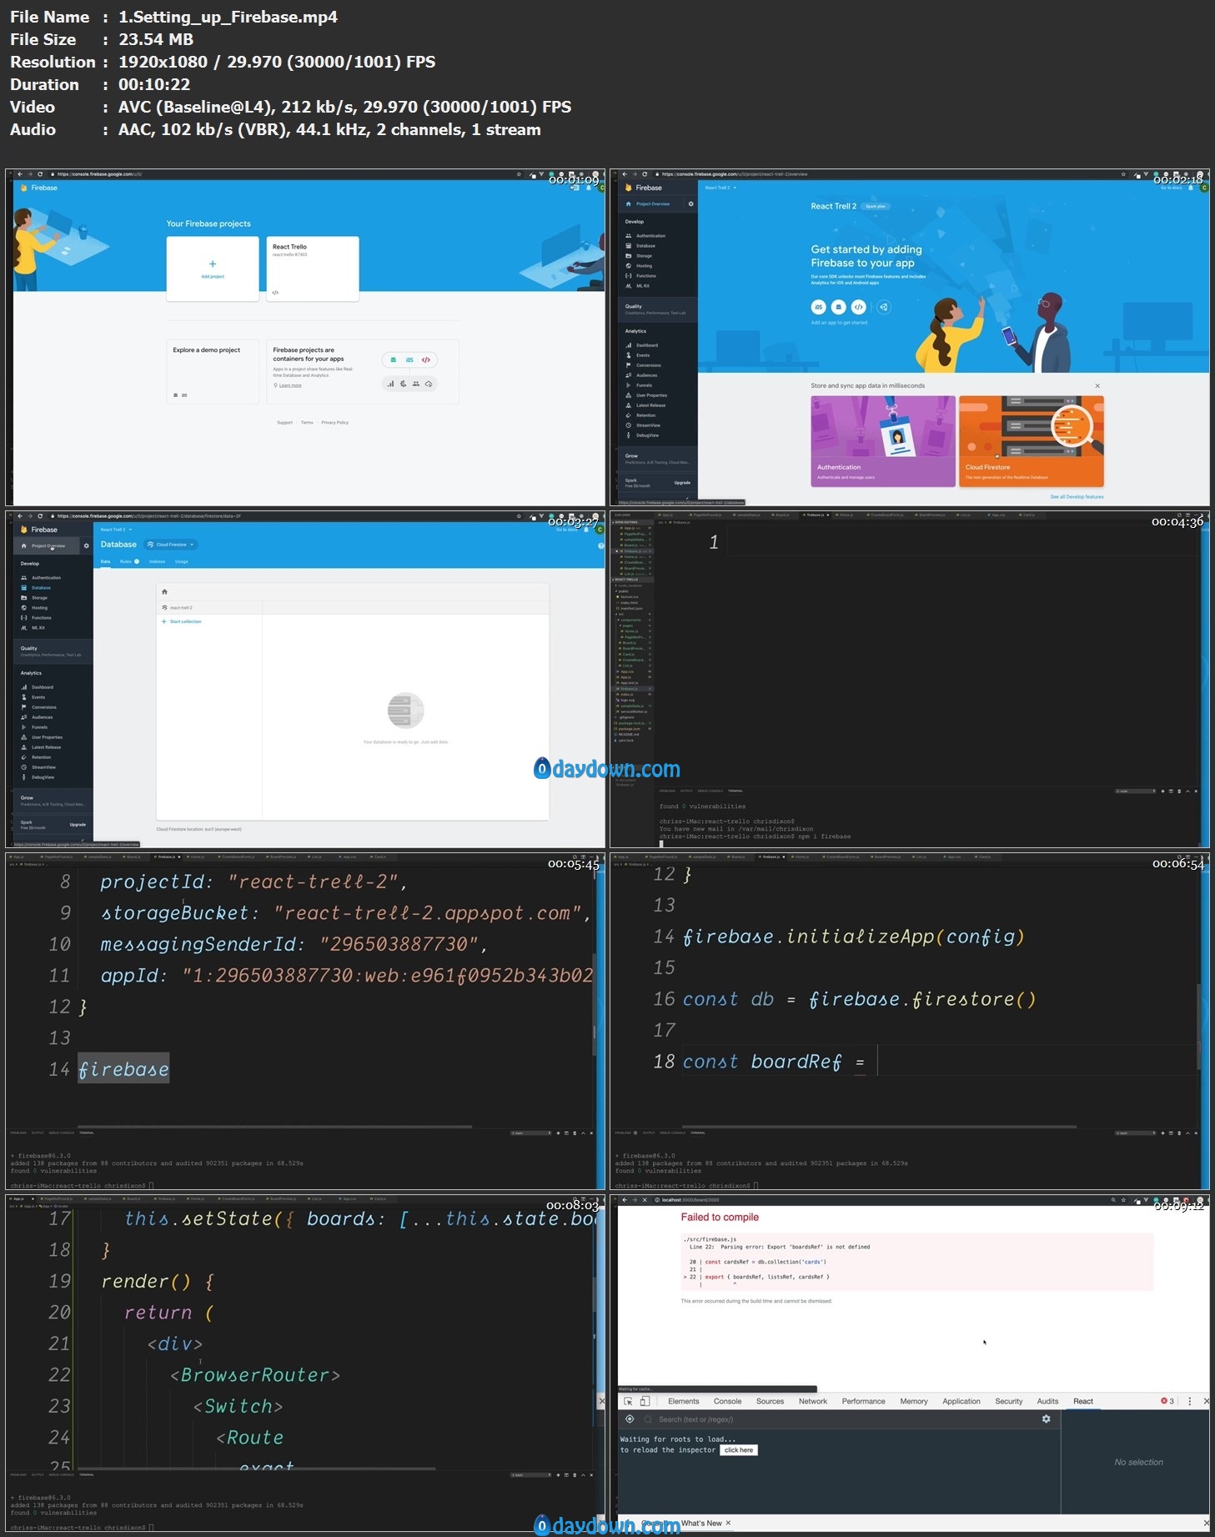Open Sources tab in DevTools
Viewport: 1215px width, 1537px height.
pyautogui.click(x=770, y=1401)
